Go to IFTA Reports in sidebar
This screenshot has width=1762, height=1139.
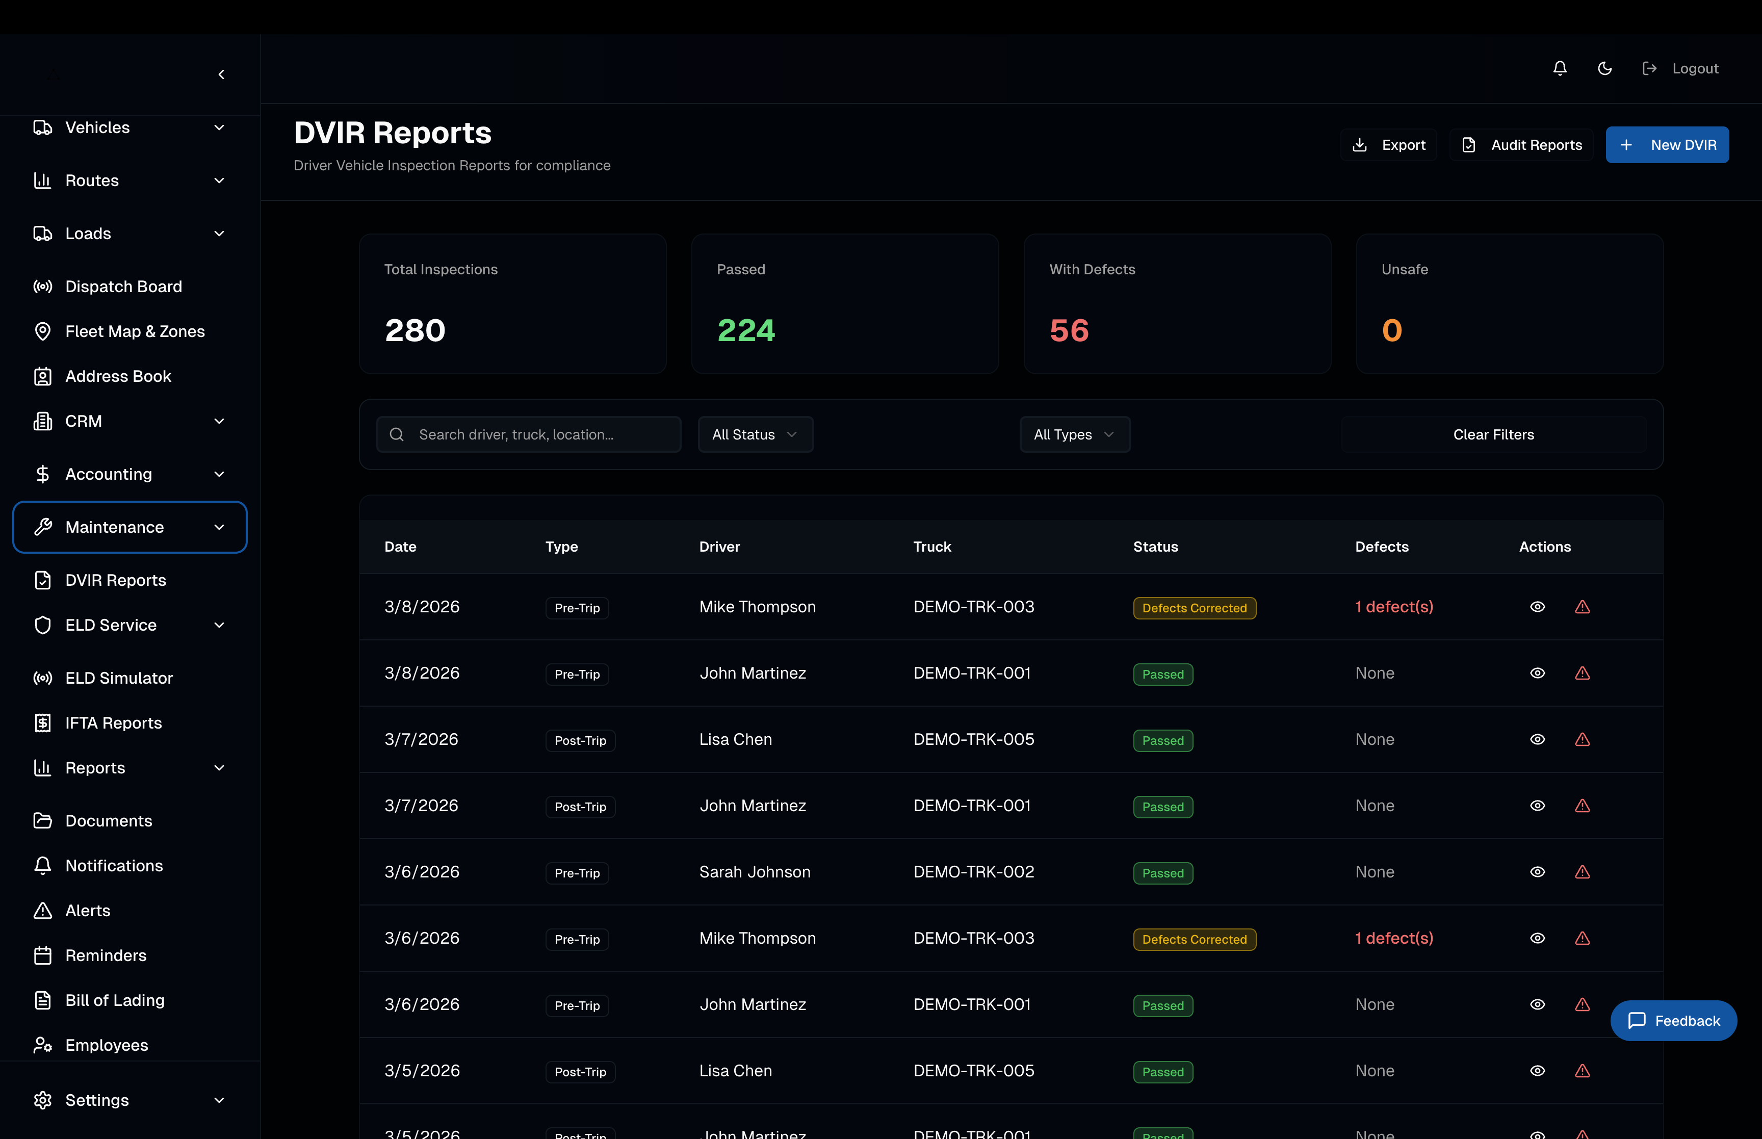[113, 722]
